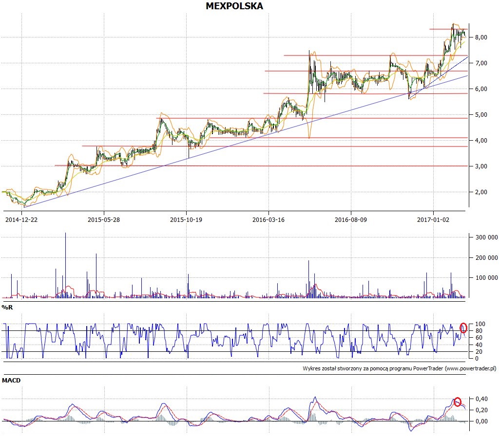This screenshot has width=499, height=437.
Task: Click the 3,00 price axis label
Action: tap(481, 166)
